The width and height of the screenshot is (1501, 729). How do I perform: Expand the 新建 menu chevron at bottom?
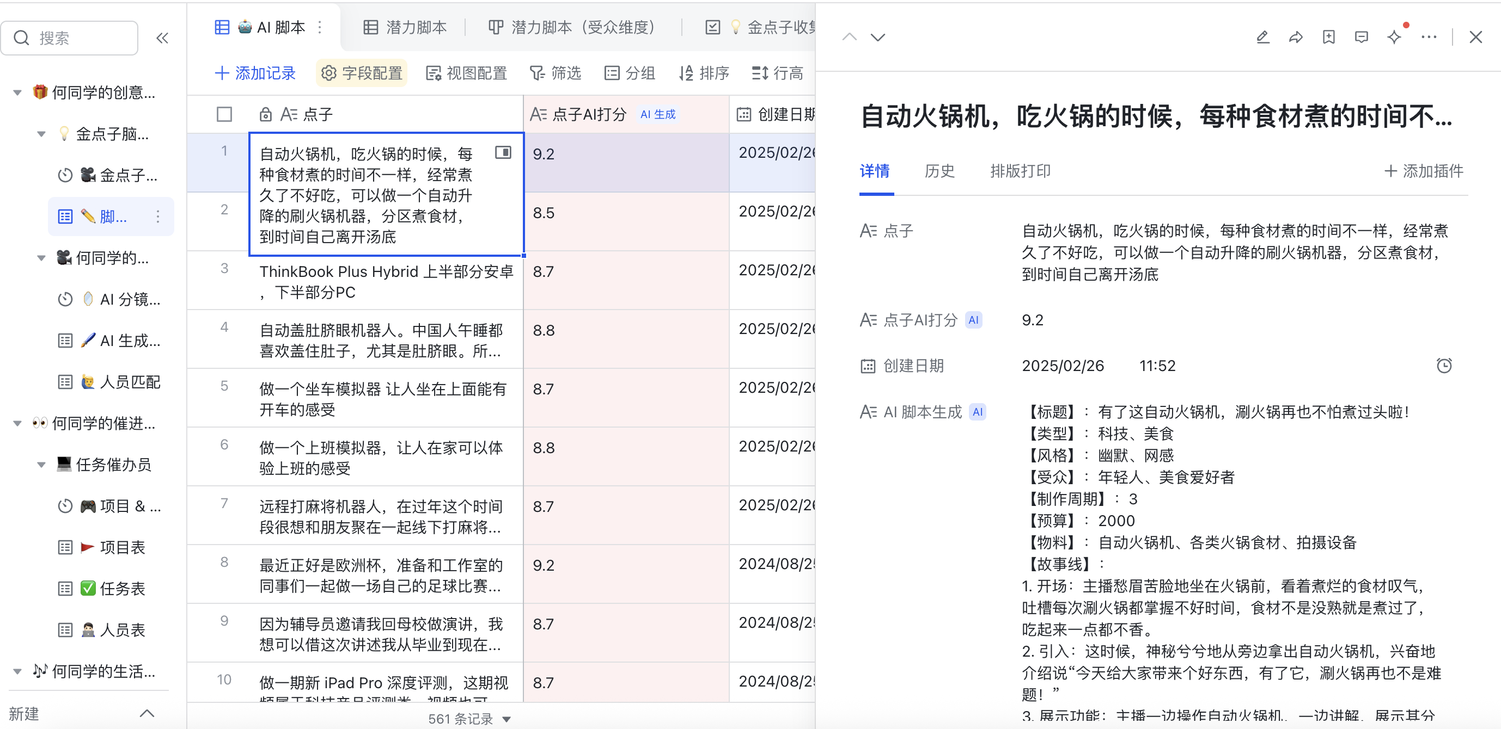point(148,713)
